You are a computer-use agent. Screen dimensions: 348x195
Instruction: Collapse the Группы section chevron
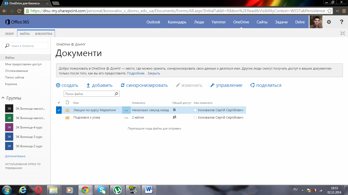point(3,98)
